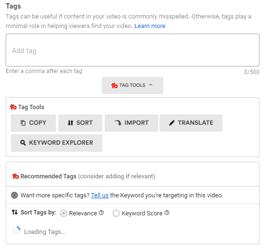The width and height of the screenshot is (268, 250).
Task: Click the Add tag input field
Action: (x=133, y=50)
